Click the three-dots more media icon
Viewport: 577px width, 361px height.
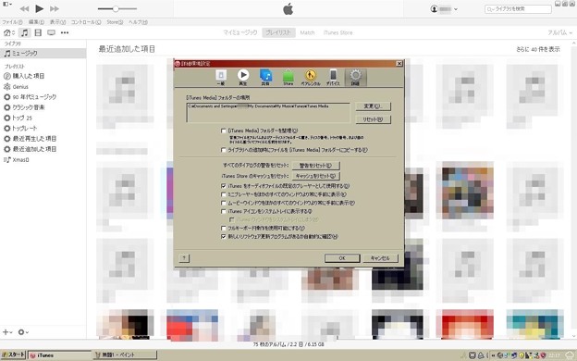[65, 32]
